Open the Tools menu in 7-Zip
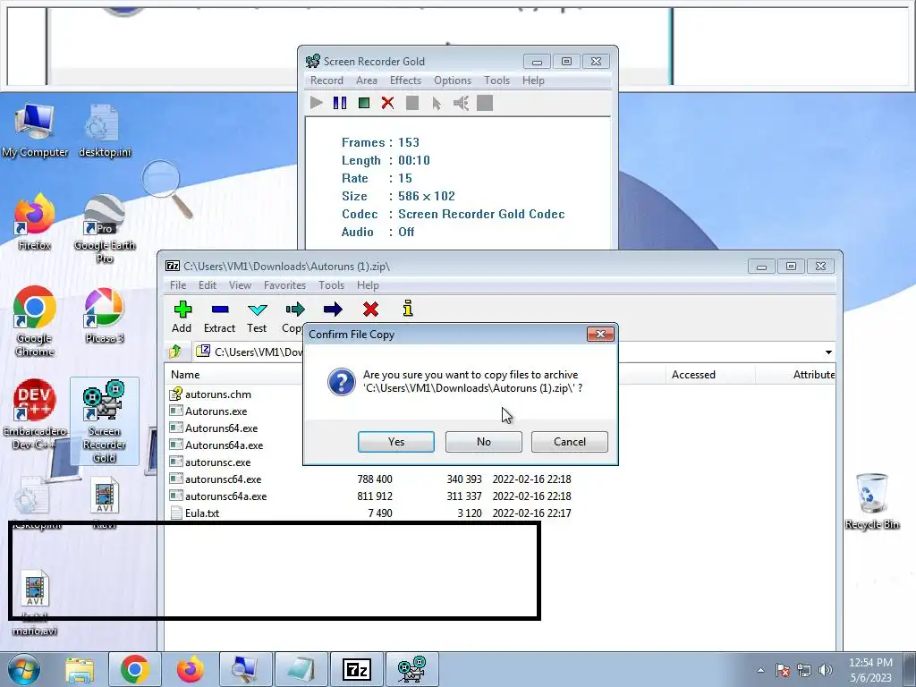The width and height of the screenshot is (916, 687). click(x=331, y=285)
